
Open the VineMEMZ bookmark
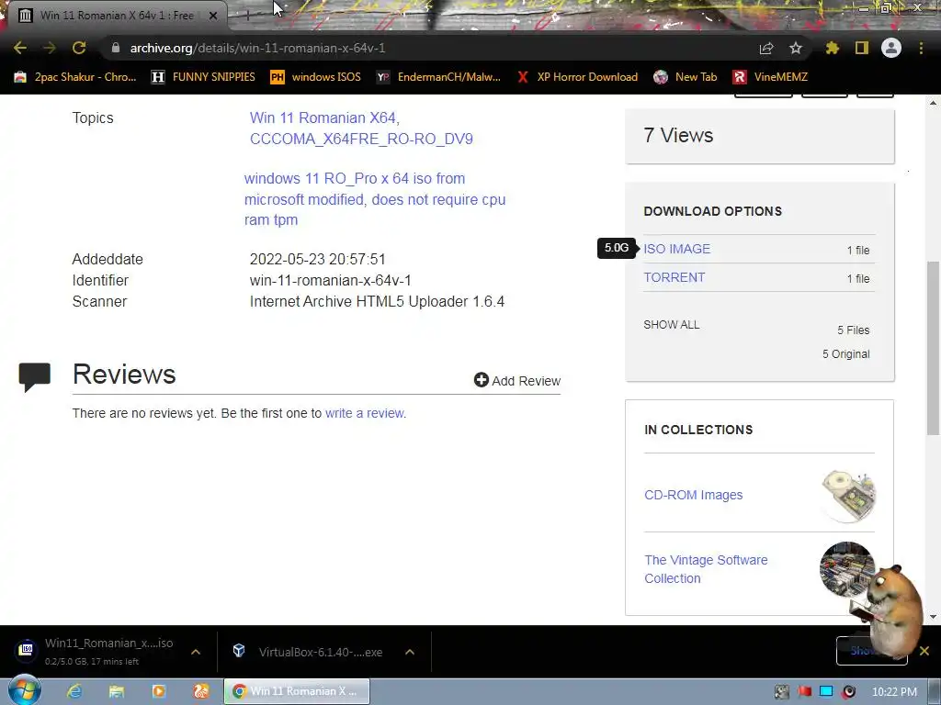(770, 77)
